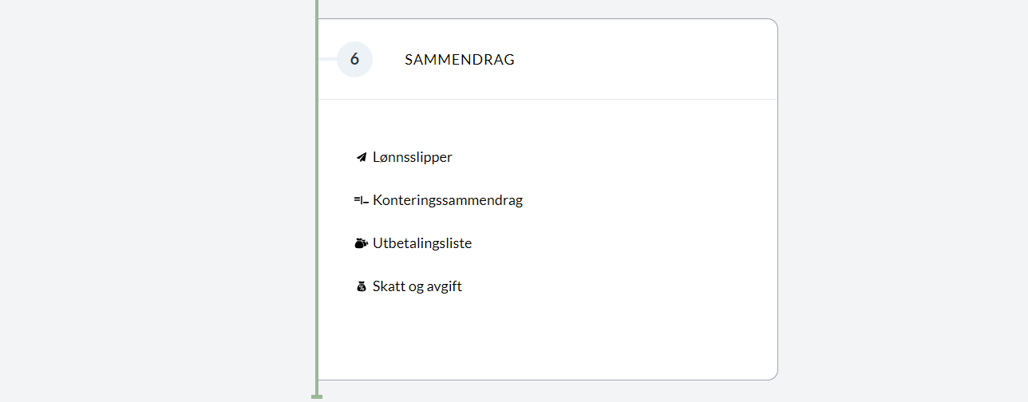Open the Utbetalingsliste link
This screenshot has height=402, width=1028.
tap(422, 243)
